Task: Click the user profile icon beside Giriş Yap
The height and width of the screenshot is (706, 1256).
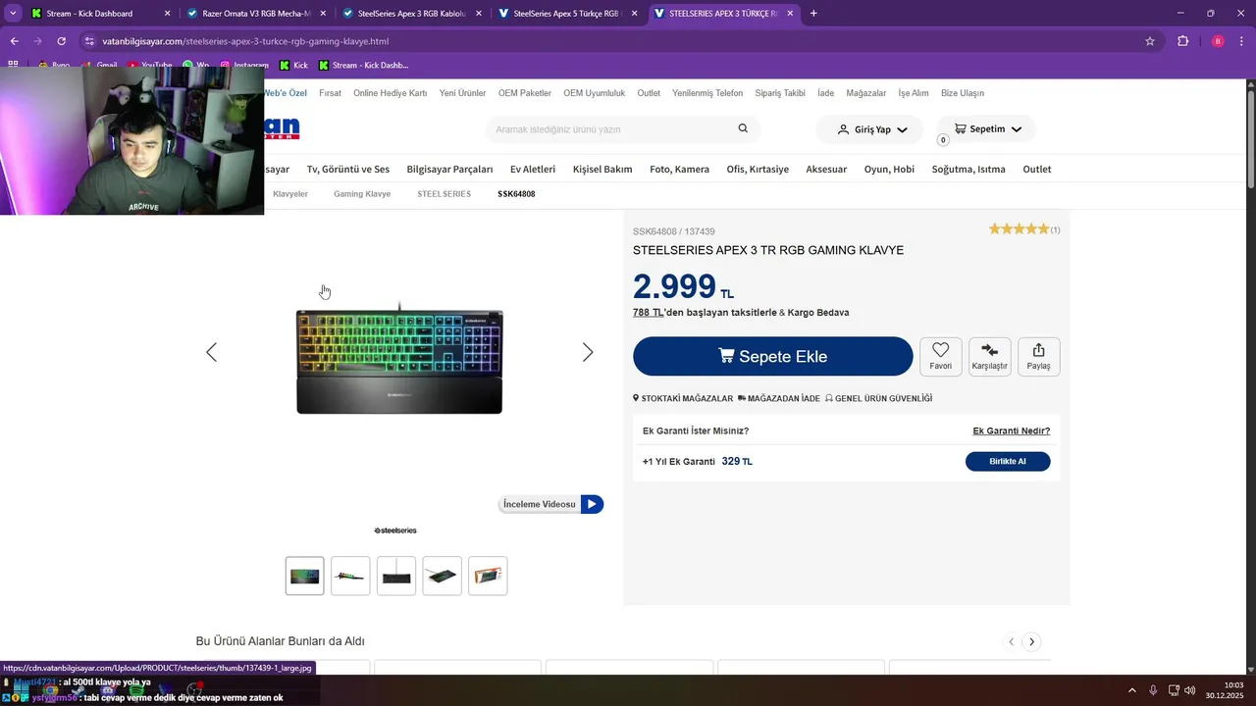Action: [x=843, y=129]
